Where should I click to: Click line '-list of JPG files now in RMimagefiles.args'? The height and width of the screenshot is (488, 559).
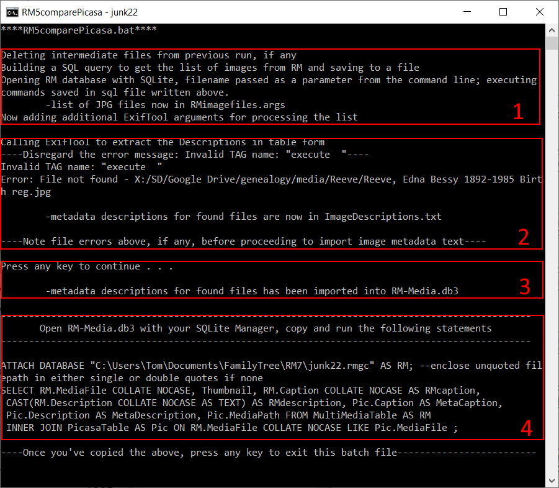[166, 105]
